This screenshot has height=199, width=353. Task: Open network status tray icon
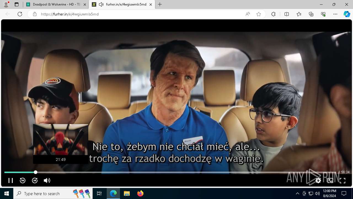coord(311,193)
